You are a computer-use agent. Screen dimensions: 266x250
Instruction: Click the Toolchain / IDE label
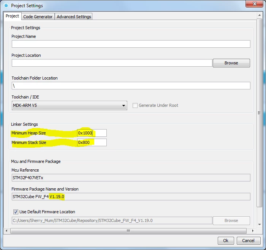click(x=25, y=97)
